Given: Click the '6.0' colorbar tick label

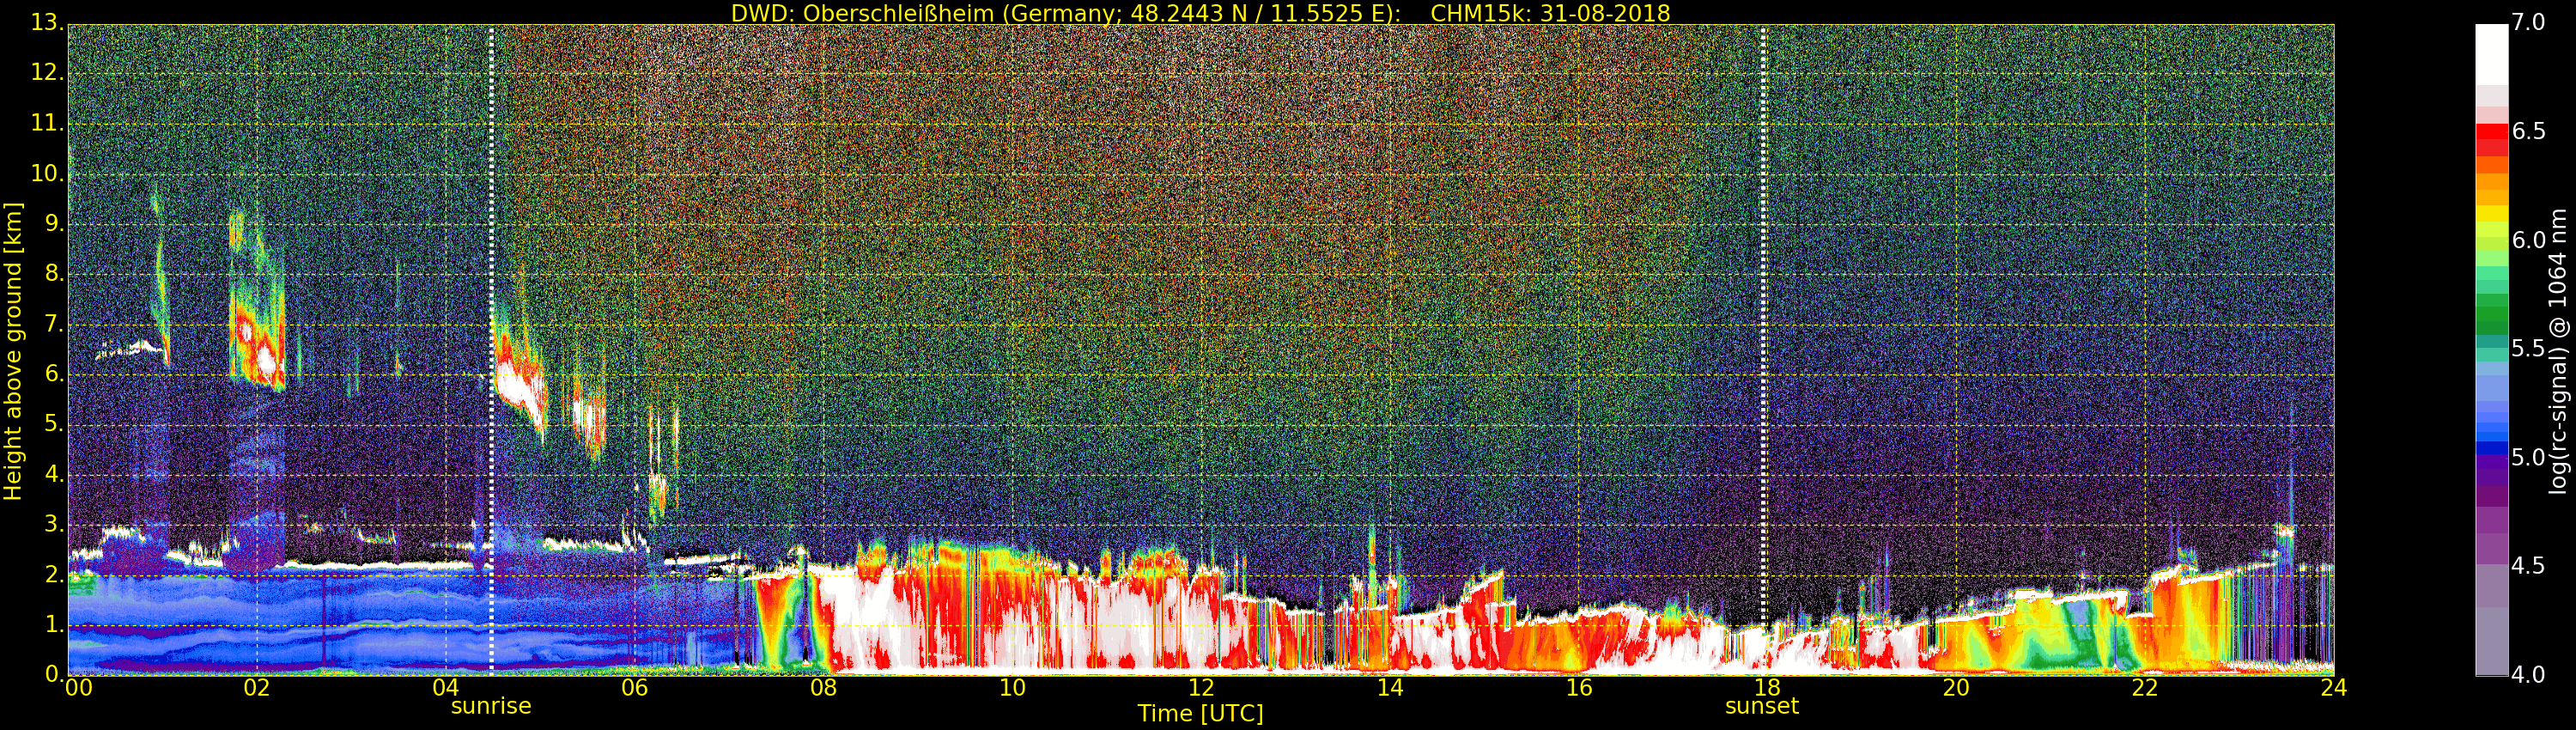Looking at the screenshot, I should [2528, 240].
